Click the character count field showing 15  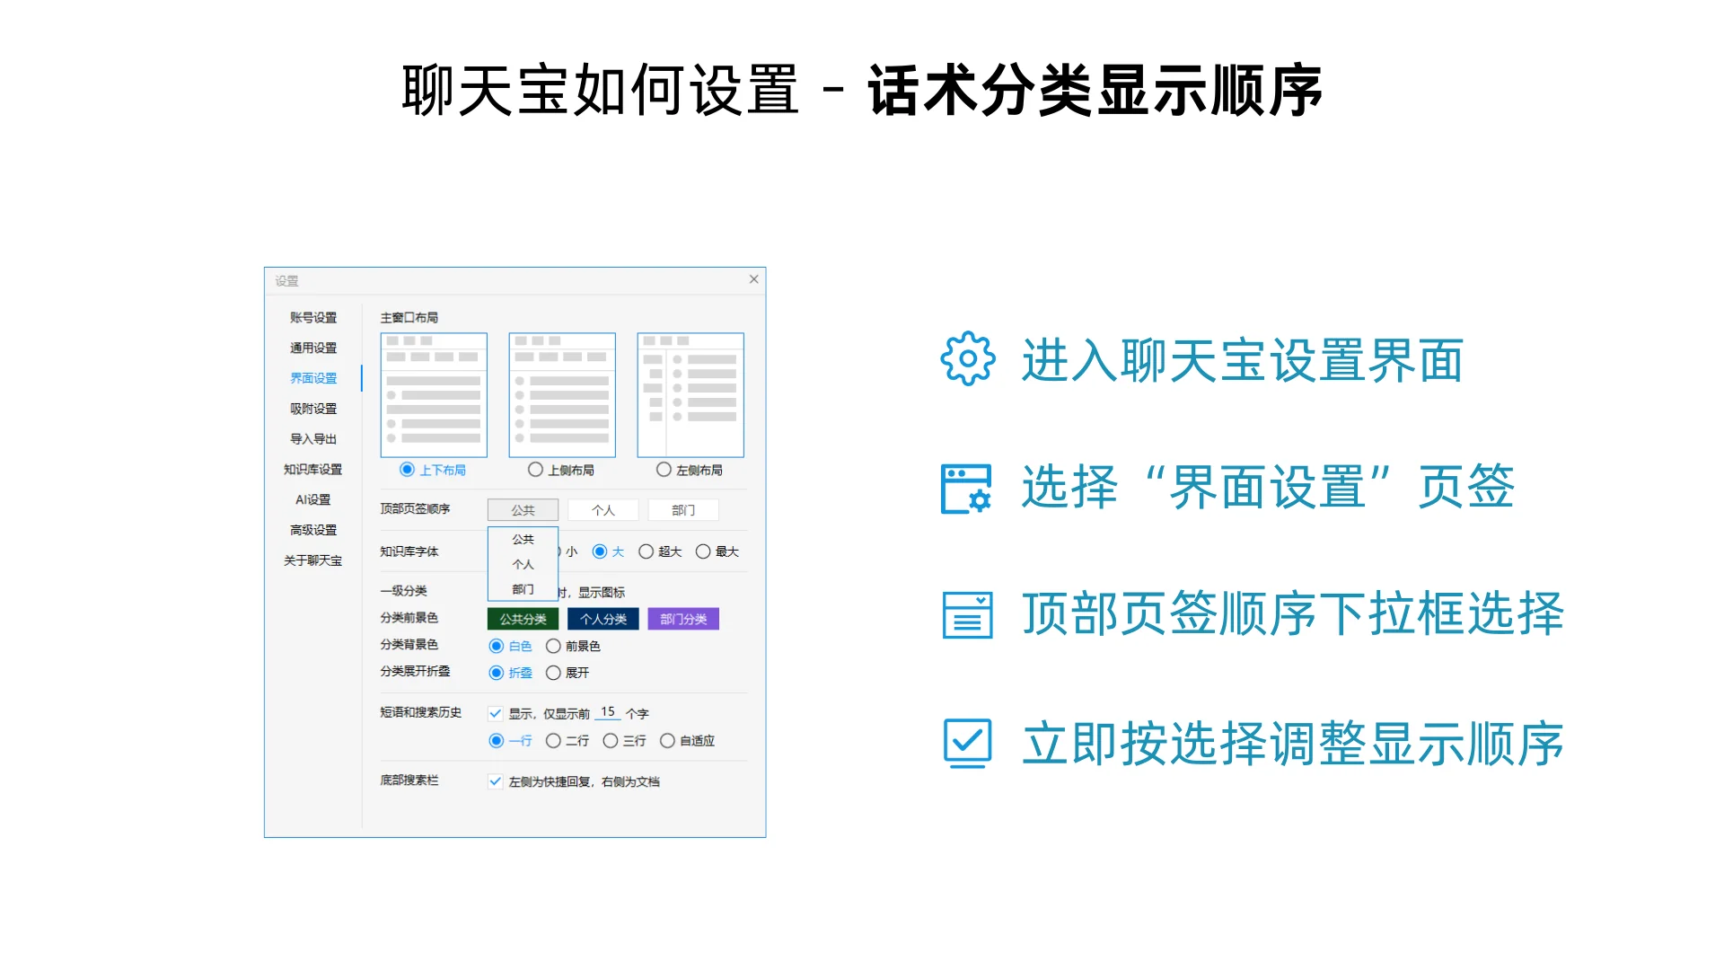tap(608, 712)
